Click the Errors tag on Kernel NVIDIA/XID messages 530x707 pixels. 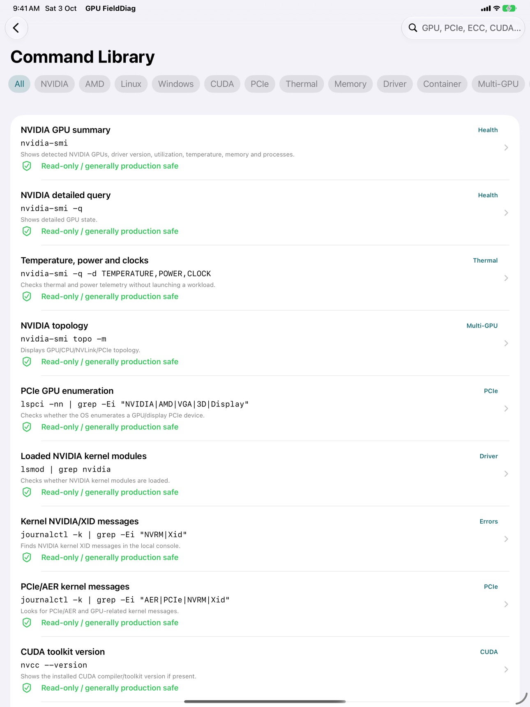pyautogui.click(x=489, y=522)
